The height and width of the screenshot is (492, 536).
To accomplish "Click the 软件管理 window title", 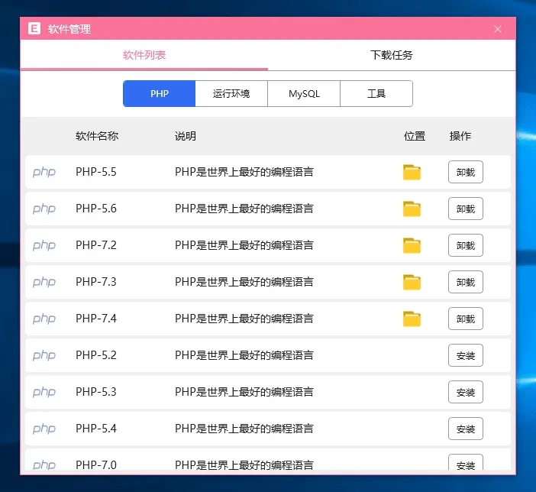I will (69, 29).
